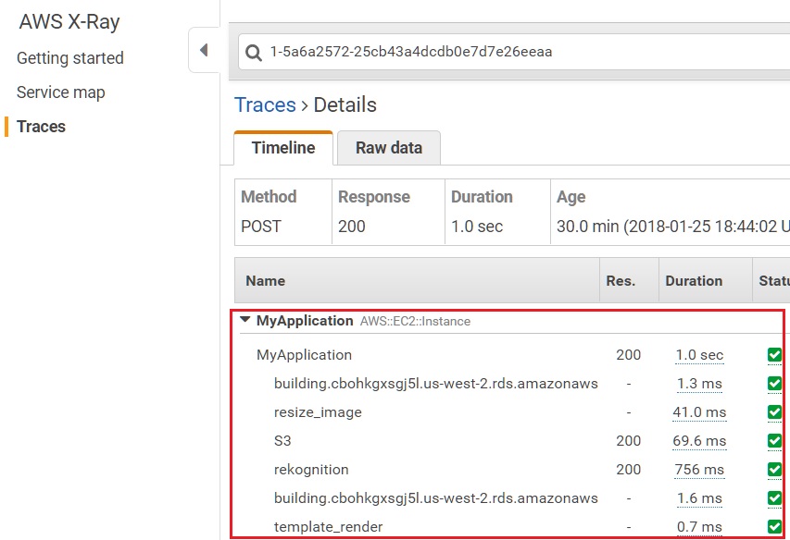The image size is (790, 540).
Task: Click the 1.3 ms duration value
Action: point(699,384)
